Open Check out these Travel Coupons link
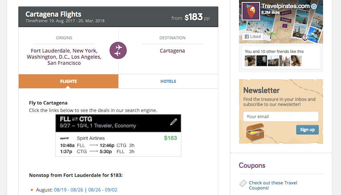This screenshot has height=195, width=341. [x=273, y=185]
